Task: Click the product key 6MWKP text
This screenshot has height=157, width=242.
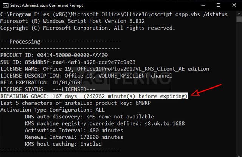Action: 143,103
